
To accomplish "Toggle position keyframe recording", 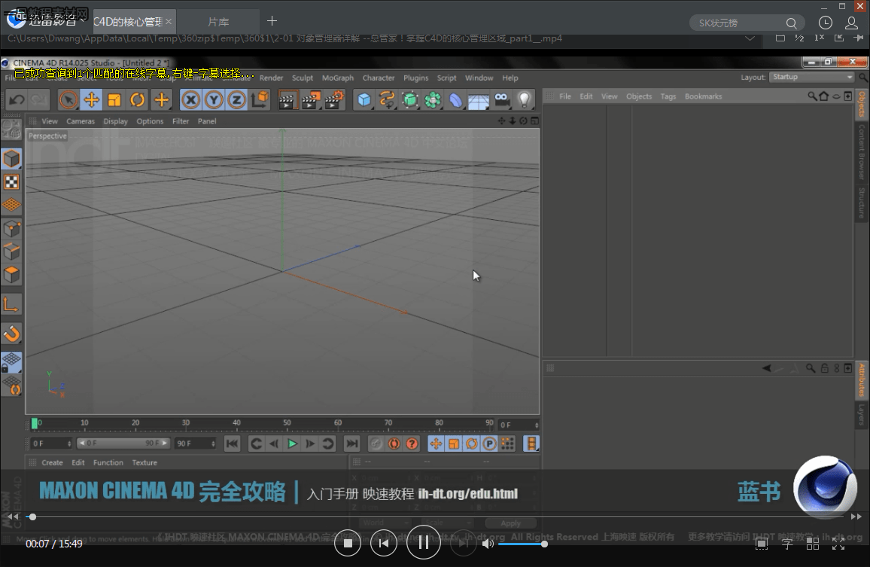I will tap(436, 444).
